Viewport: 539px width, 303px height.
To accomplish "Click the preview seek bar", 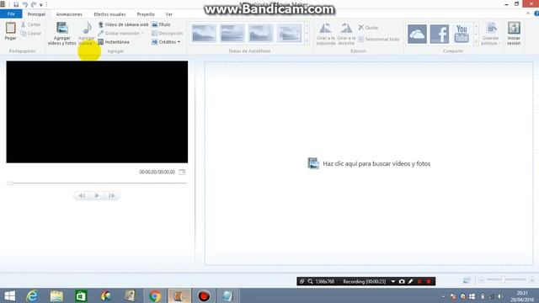I will pyautogui.click(x=97, y=183).
